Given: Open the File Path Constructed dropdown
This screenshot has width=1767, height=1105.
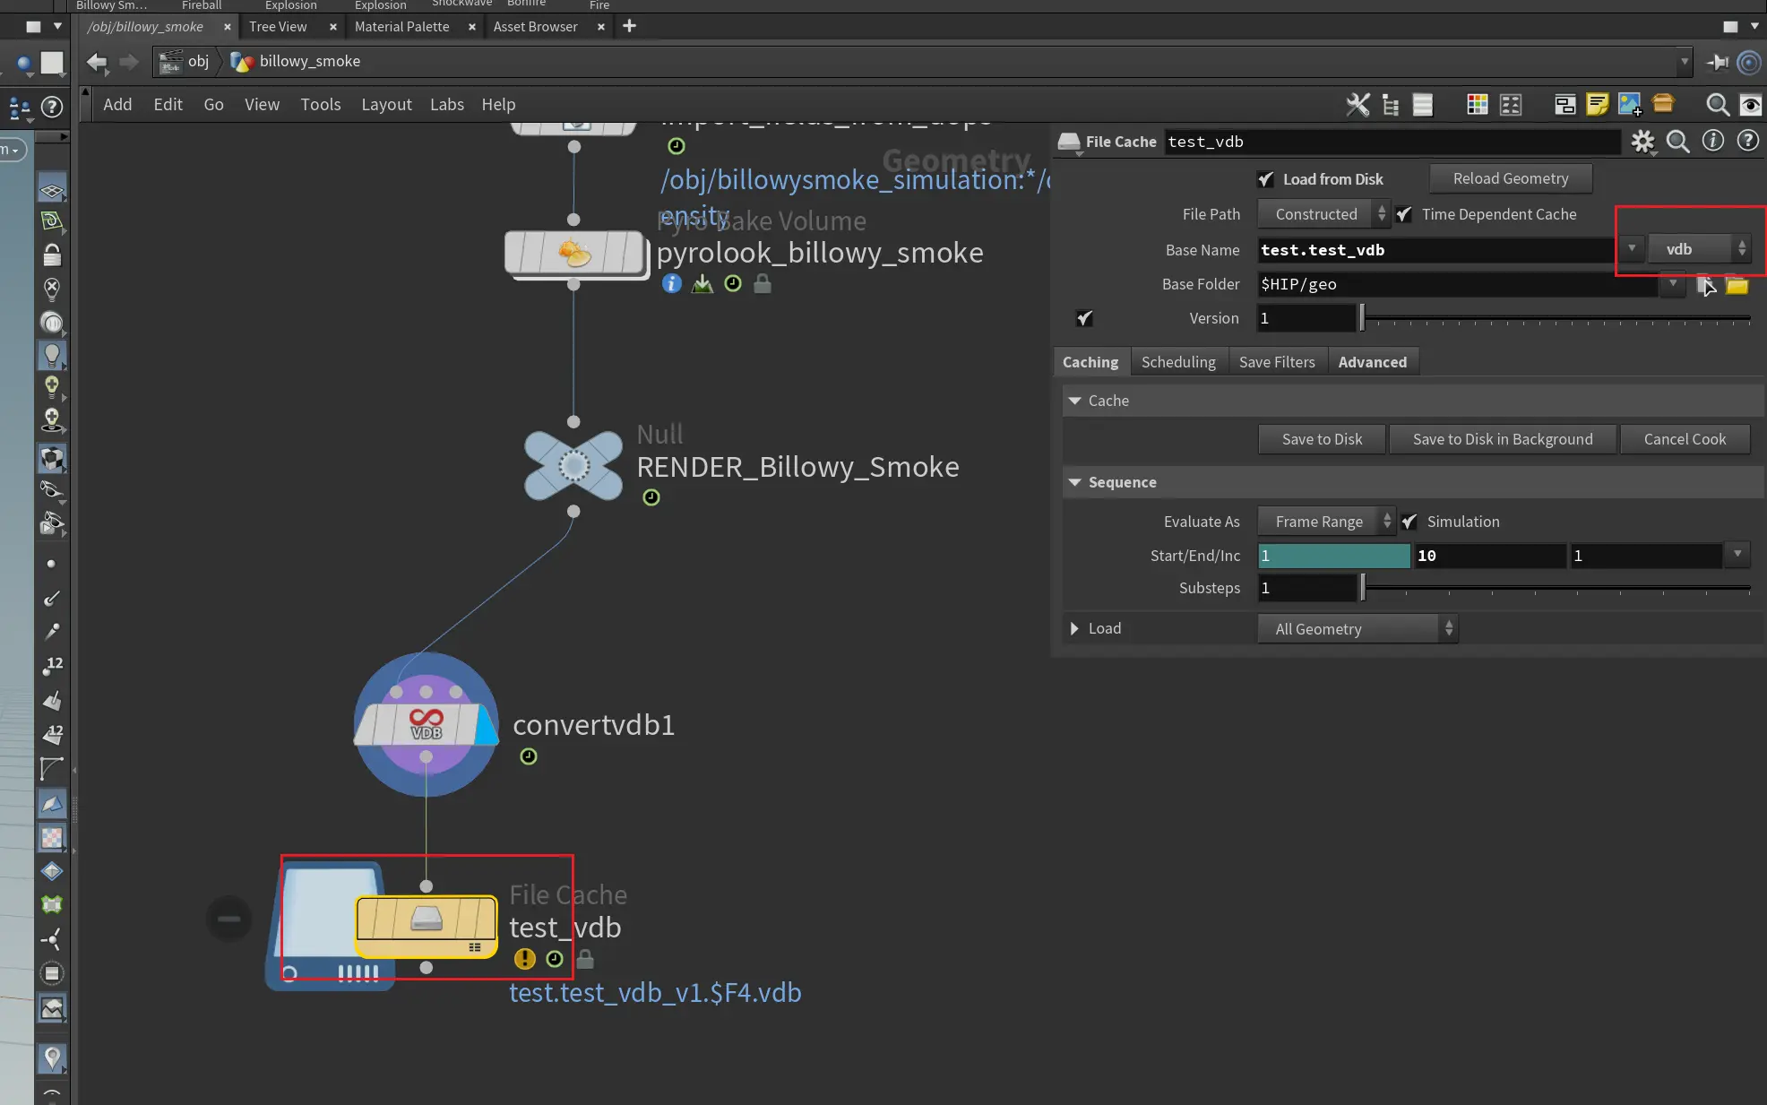Looking at the screenshot, I should click(1324, 214).
